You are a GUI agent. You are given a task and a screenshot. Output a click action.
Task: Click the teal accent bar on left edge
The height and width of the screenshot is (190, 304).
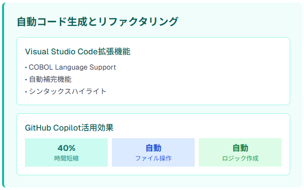(x=3, y=95)
